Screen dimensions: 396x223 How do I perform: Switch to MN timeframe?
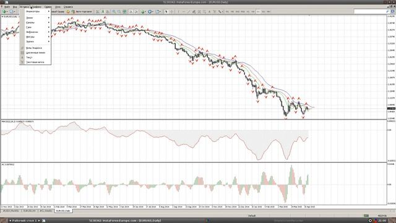[269, 11]
